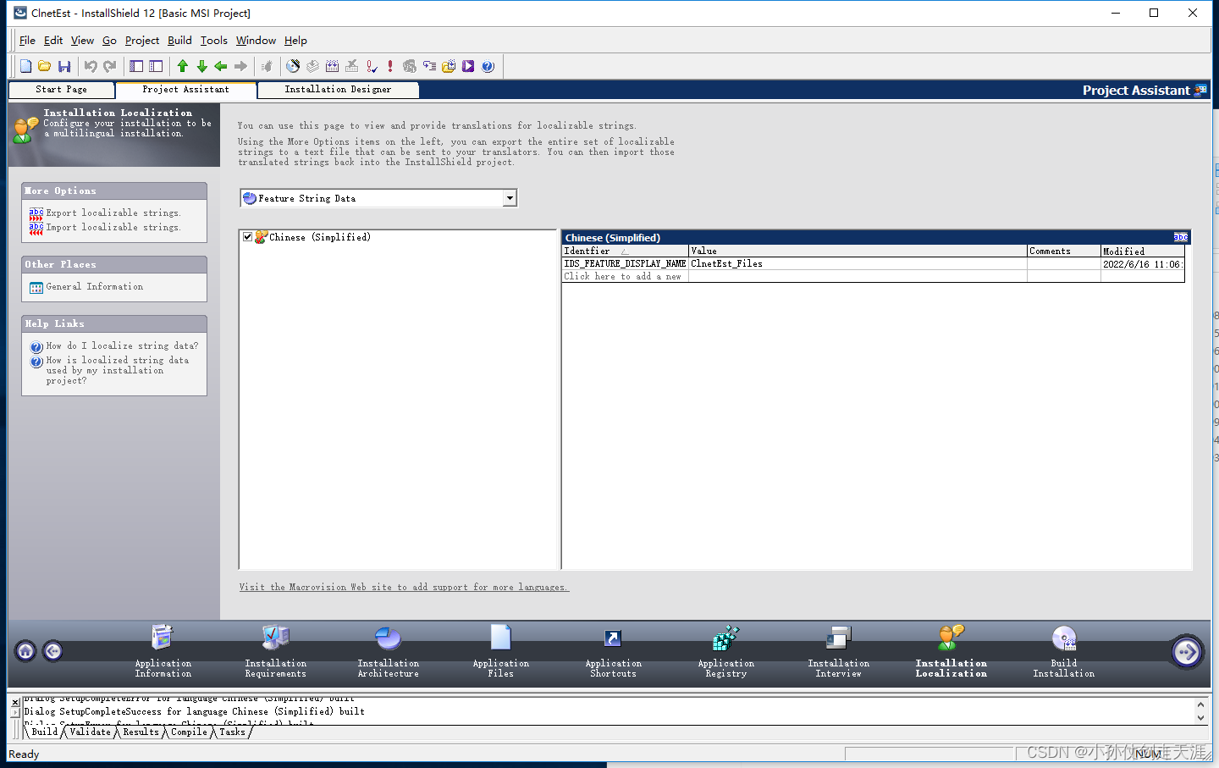Viewport: 1219px width, 768px height.
Task: Open the Installation Requirements page
Action: [x=274, y=650]
